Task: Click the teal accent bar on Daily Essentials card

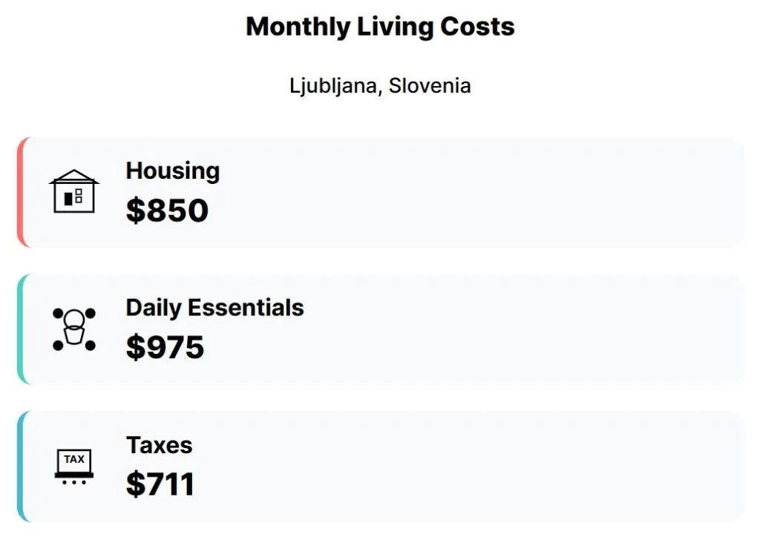Action: 21,329
